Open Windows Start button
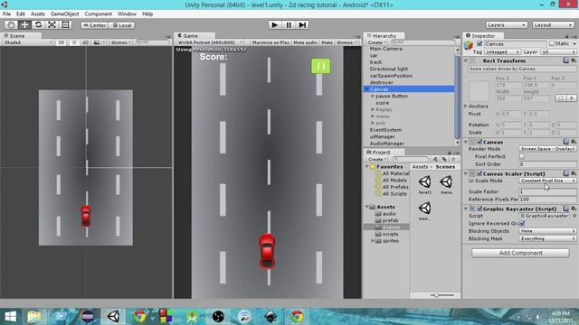The height and width of the screenshot is (325, 579). pyautogui.click(x=10, y=317)
